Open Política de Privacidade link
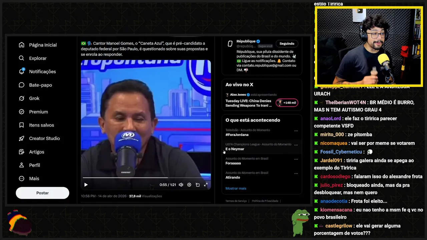The image size is (427, 240). tap(265, 201)
